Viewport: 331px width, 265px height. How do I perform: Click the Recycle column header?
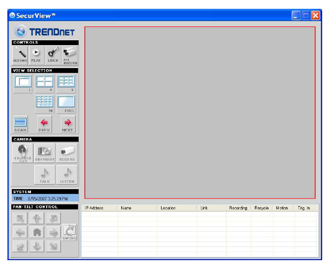(262, 208)
